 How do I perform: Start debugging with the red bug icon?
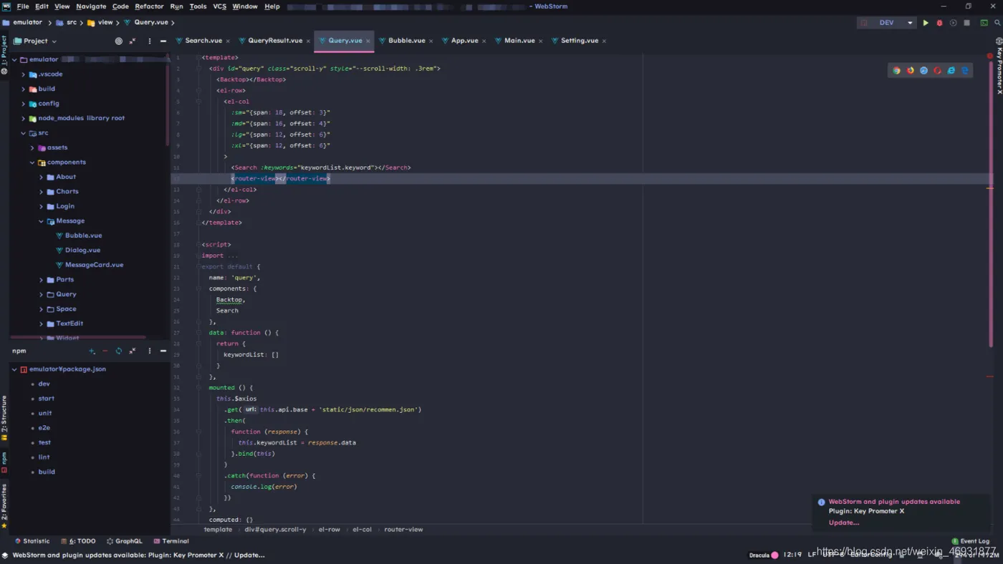pyautogui.click(x=939, y=23)
